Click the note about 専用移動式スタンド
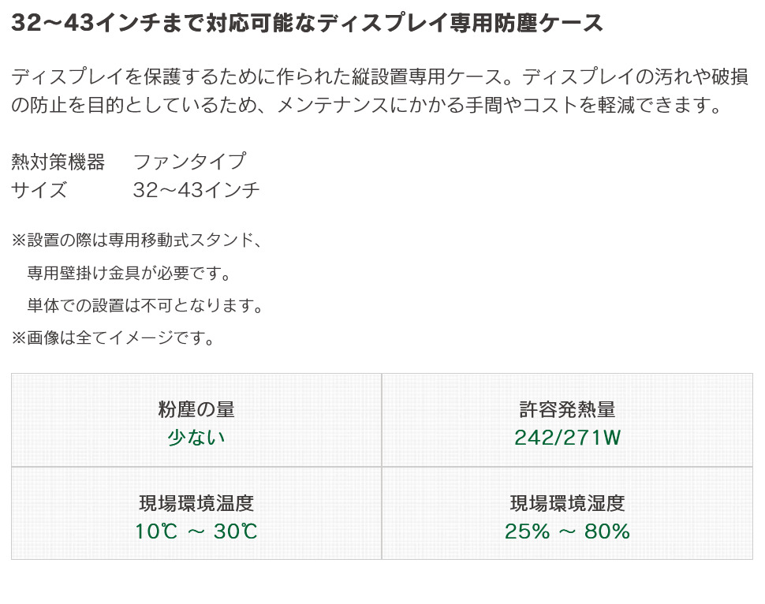 coord(137,240)
